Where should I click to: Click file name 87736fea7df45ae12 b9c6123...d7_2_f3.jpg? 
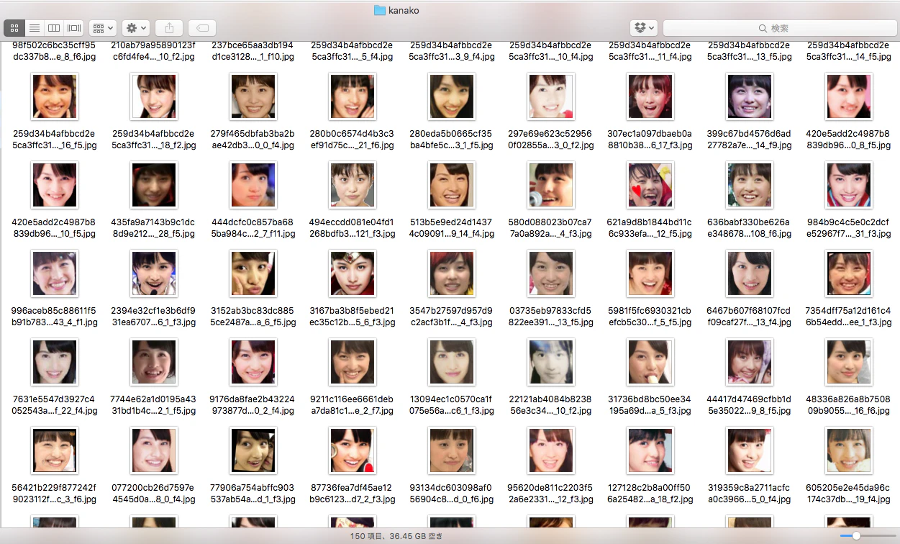click(353, 494)
